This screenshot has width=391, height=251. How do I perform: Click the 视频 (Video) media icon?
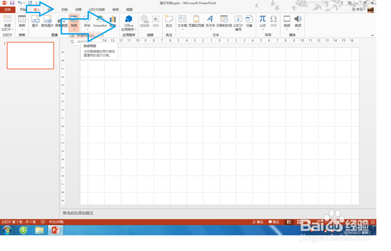point(287,22)
